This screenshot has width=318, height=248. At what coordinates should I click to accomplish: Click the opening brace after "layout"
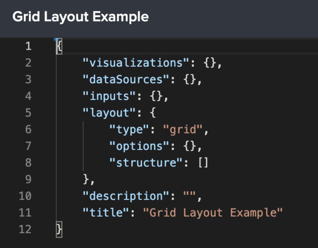point(153,113)
